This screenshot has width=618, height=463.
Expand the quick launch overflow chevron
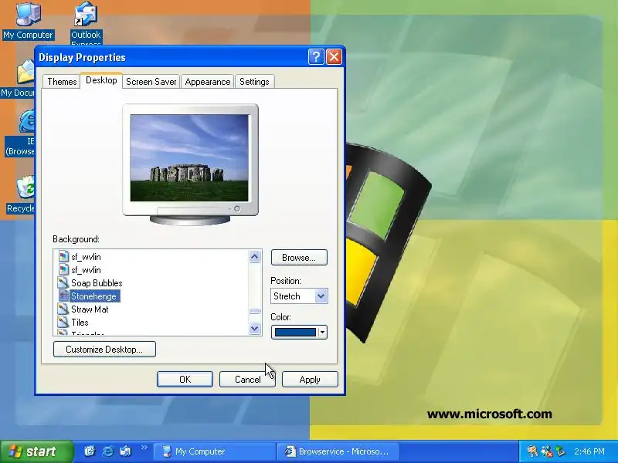click(144, 448)
